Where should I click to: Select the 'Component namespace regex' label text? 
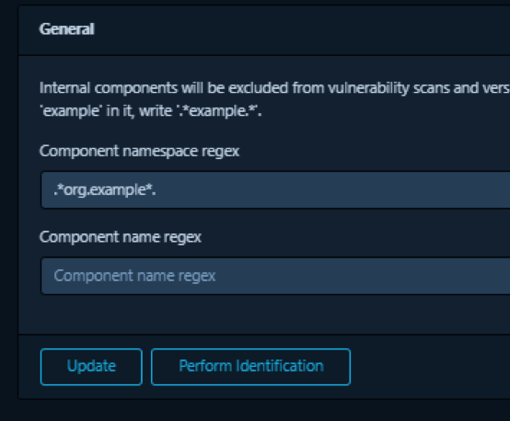(x=140, y=152)
